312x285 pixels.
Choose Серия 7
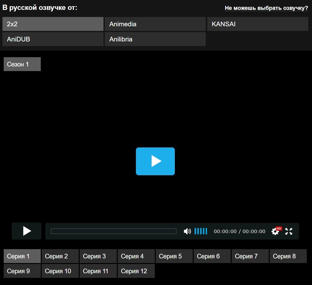click(x=250, y=256)
